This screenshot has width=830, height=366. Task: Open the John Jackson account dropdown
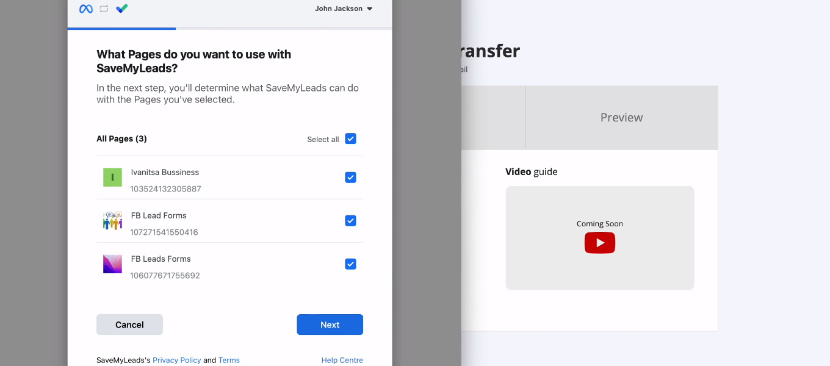[x=344, y=9]
